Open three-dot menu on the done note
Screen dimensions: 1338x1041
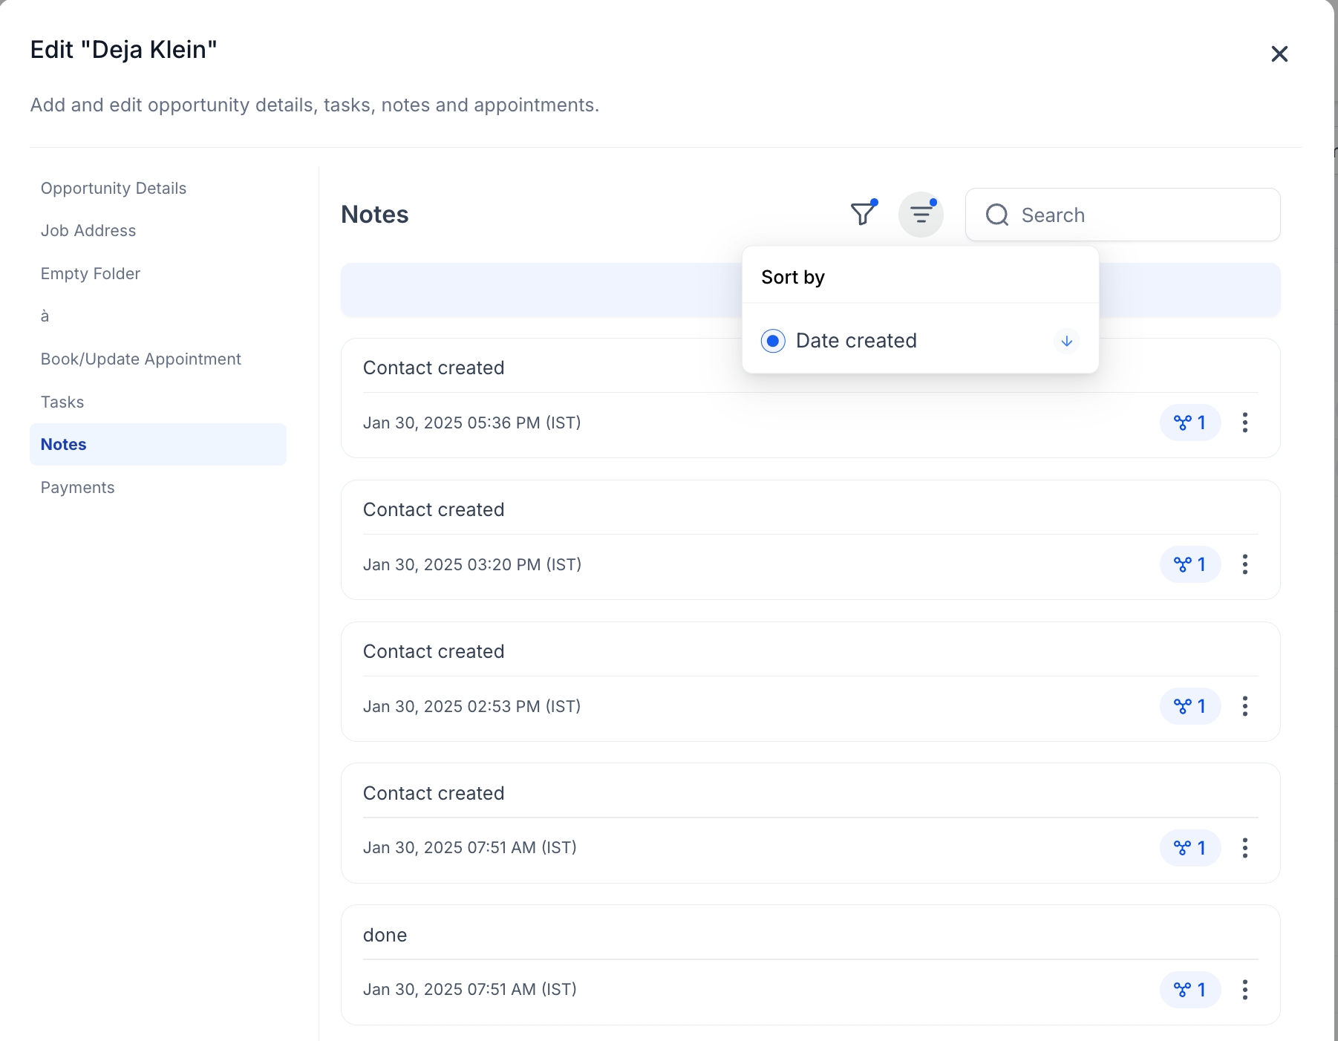point(1245,990)
